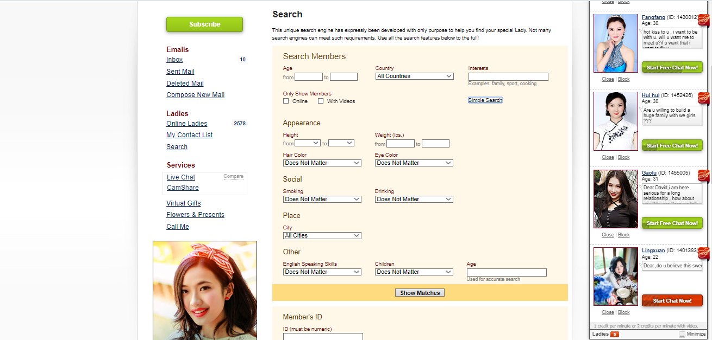This screenshot has height=340, width=712.
Task: Click the red chat badge on Gaolu's card
Action: pyautogui.click(x=703, y=176)
